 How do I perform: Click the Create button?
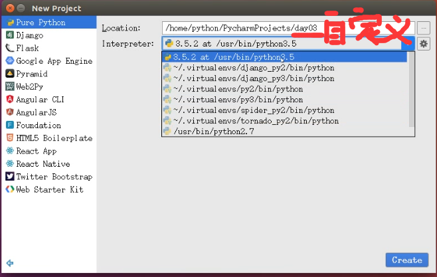407,260
